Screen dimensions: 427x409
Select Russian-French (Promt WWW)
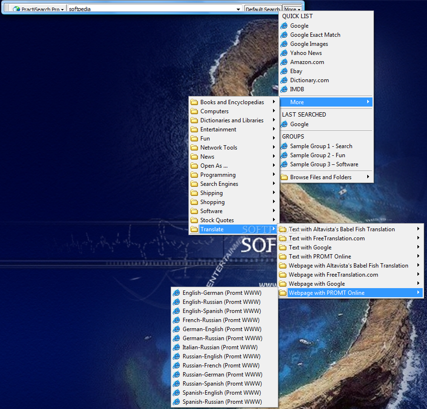pos(224,366)
